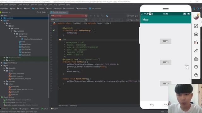
Task: Click the class gutter icon beside TestActivity declaration
Action: (54, 23)
